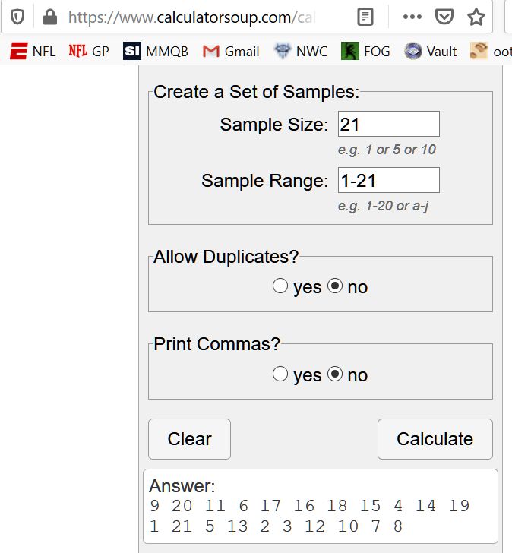Open the NFL bookmark
The height and width of the screenshot is (553, 512).
pyautogui.click(x=33, y=52)
